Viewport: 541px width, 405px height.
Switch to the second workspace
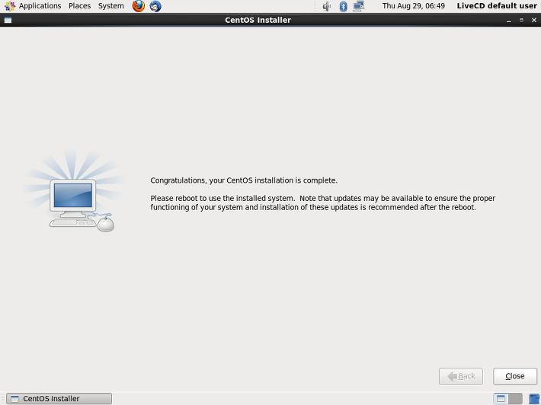(515, 399)
